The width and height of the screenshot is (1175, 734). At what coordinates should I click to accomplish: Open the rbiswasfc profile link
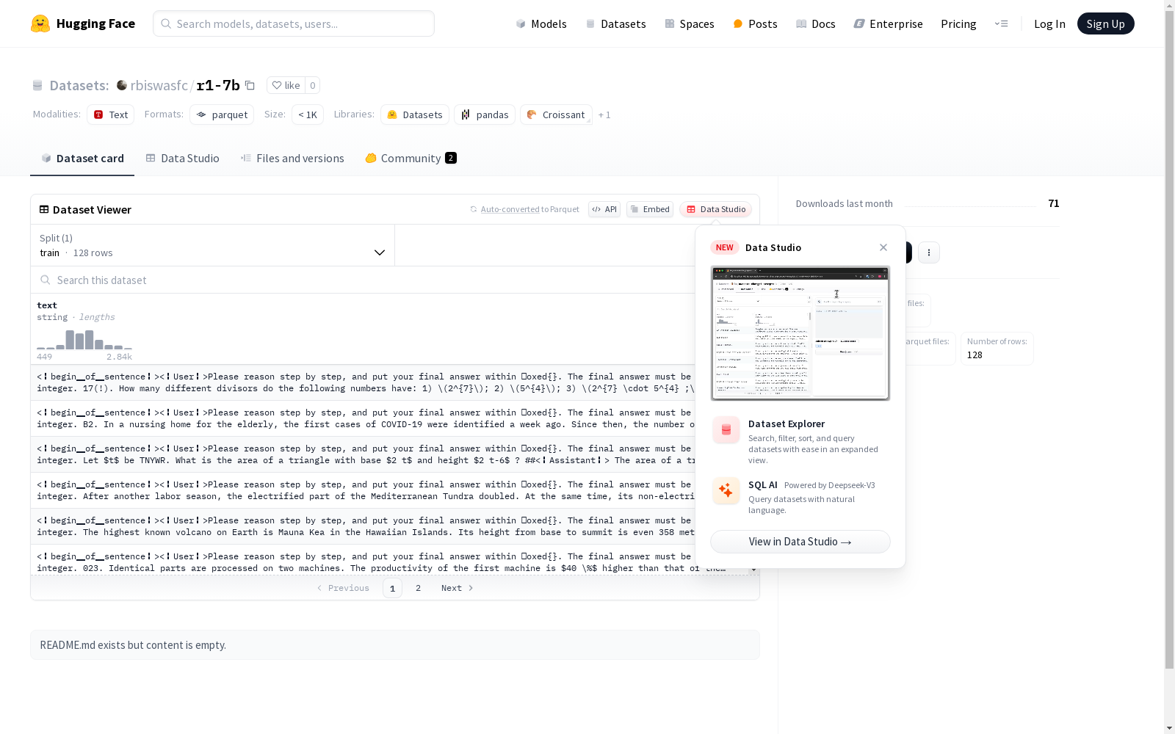point(159,85)
